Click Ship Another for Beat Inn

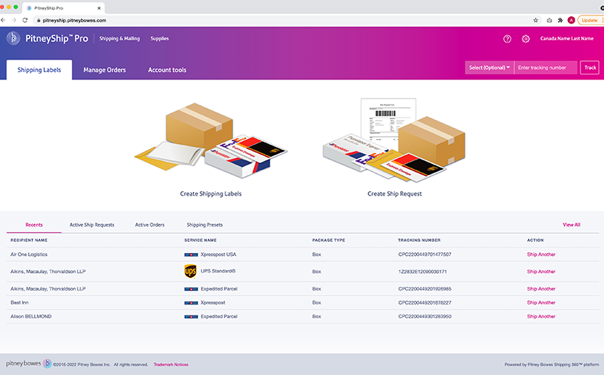(541, 303)
